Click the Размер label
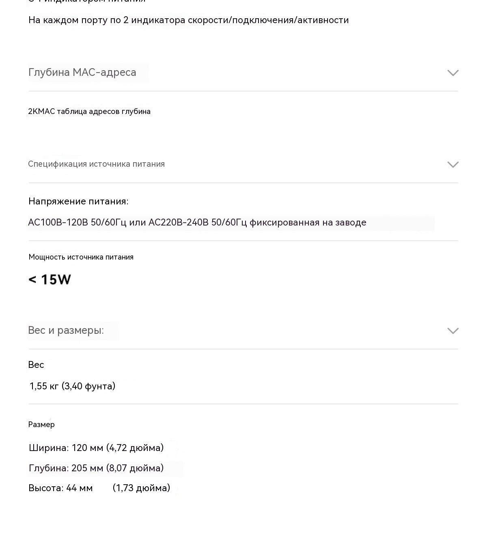The width and height of the screenshot is (487, 552). (x=41, y=425)
